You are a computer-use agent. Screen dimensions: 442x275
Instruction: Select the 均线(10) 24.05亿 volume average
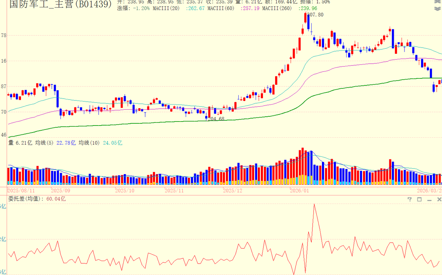click(x=100, y=143)
